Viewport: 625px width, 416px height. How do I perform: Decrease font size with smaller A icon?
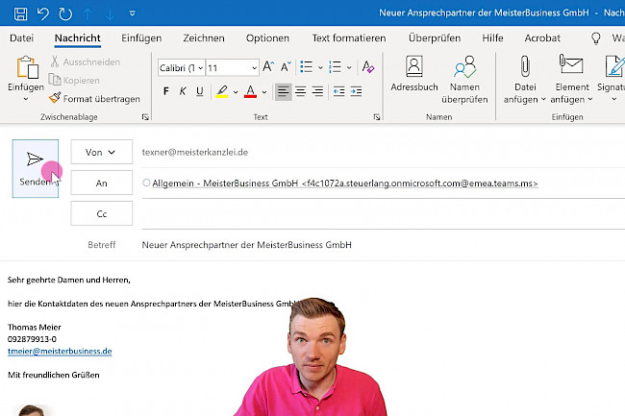(286, 67)
